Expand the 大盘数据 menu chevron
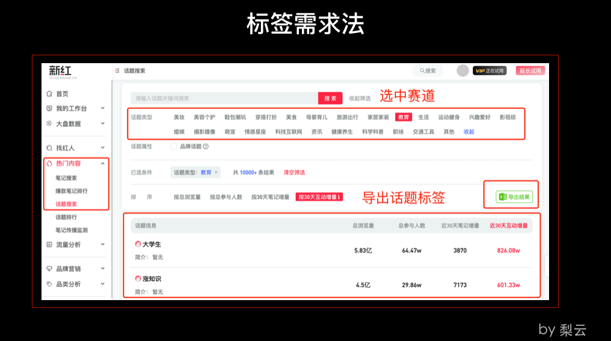 (x=102, y=123)
